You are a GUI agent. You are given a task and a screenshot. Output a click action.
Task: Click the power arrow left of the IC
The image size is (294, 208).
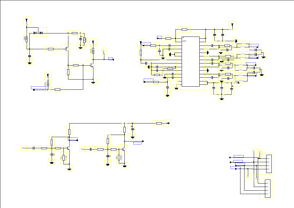click(141, 43)
